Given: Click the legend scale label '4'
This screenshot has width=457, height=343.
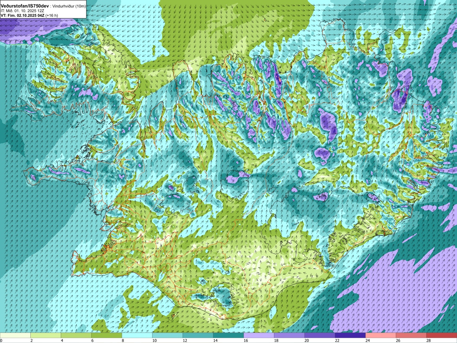Looking at the screenshot, I should tap(62, 340).
